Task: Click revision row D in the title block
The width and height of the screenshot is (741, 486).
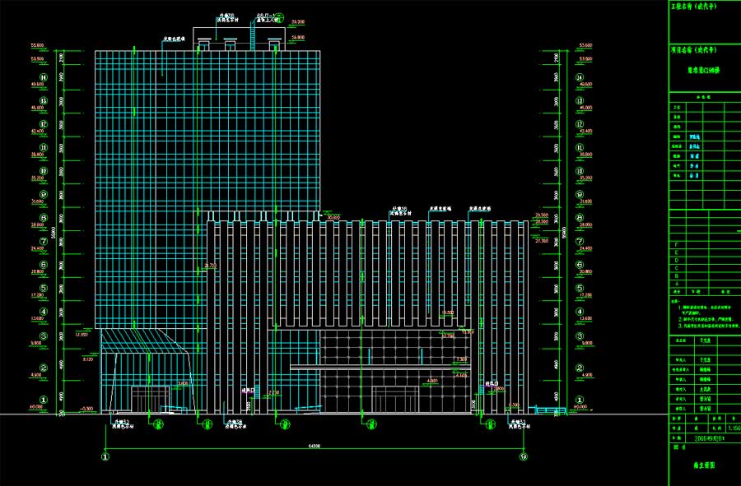Action: (705, 261)
